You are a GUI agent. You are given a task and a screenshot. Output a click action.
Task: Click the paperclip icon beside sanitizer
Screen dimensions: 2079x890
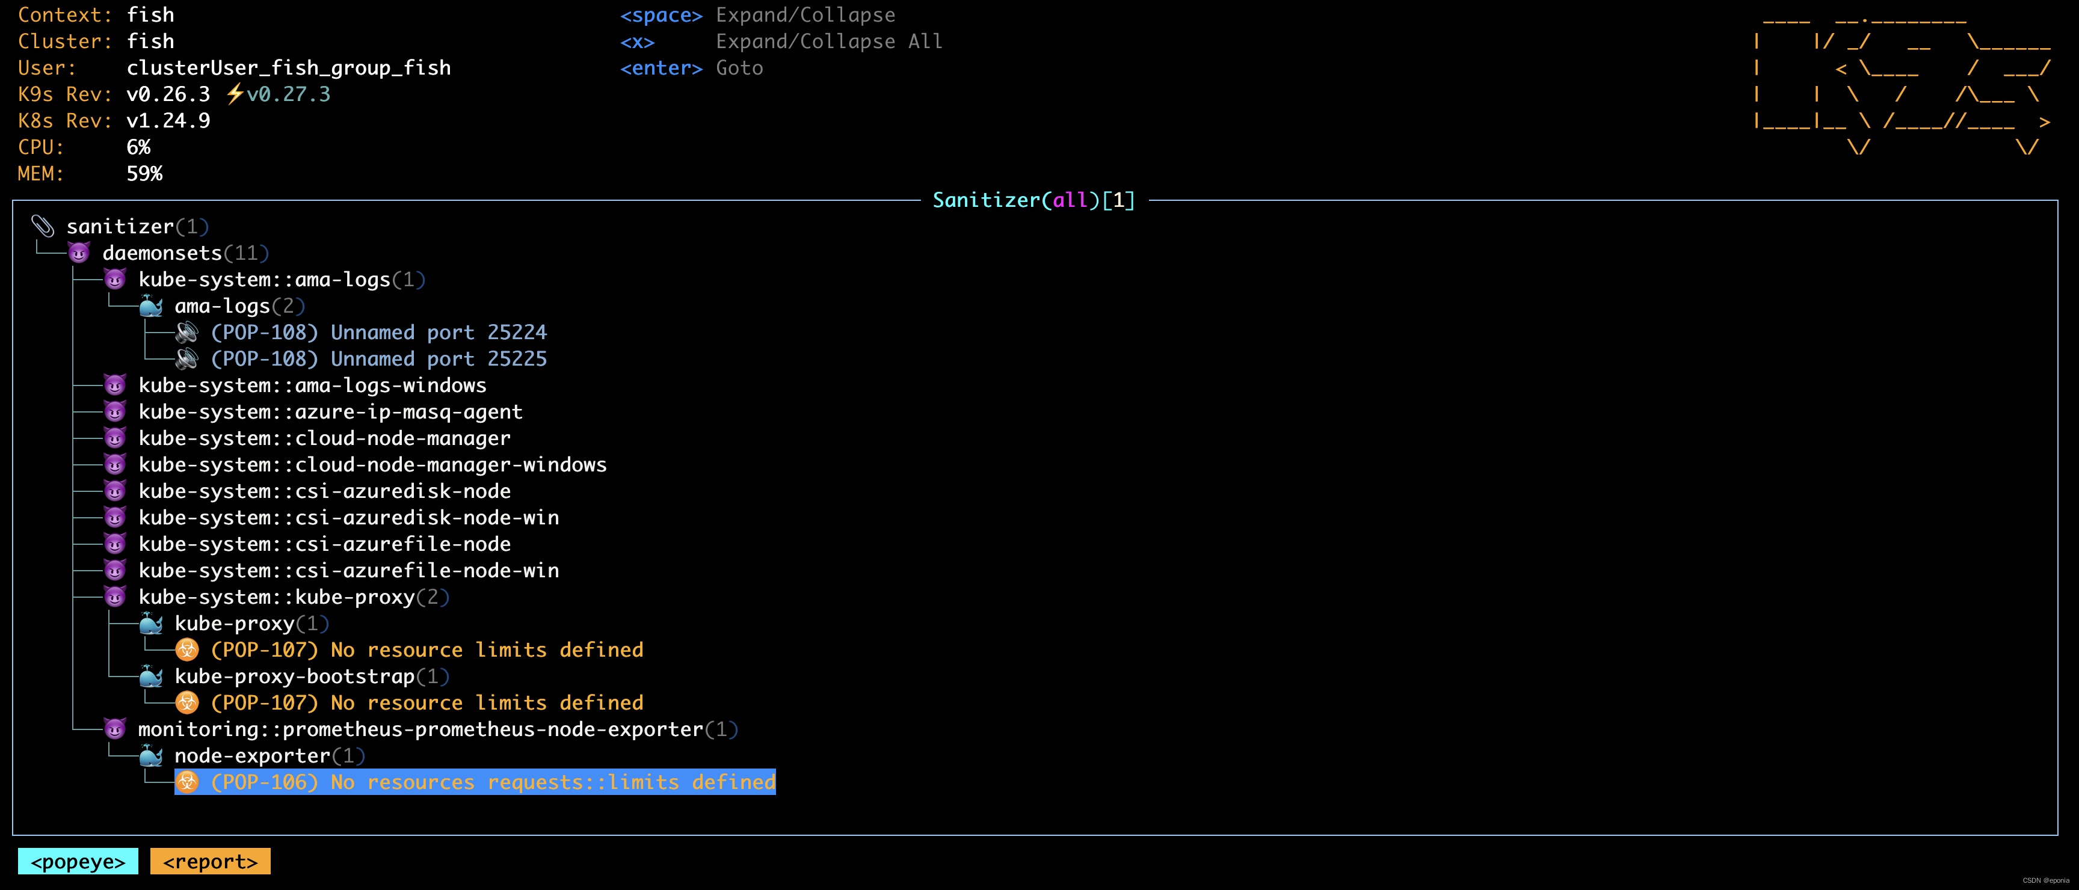43,227
